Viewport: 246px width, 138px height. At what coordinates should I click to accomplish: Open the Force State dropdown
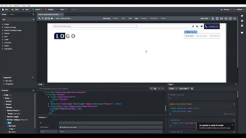click(x=184, y=89)
